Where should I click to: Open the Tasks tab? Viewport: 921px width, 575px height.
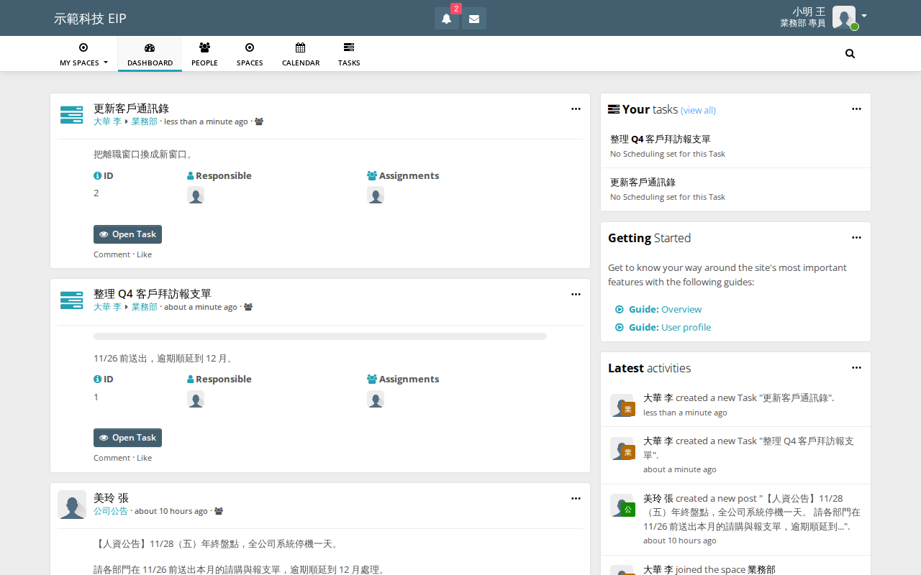[349, 54]
